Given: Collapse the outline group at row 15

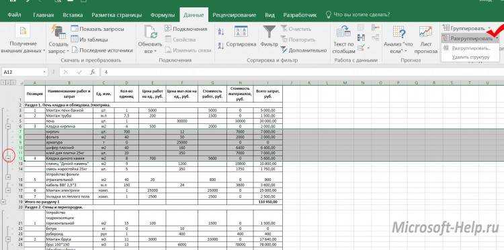Looking at the screenshot, I should tap(9, 177).
